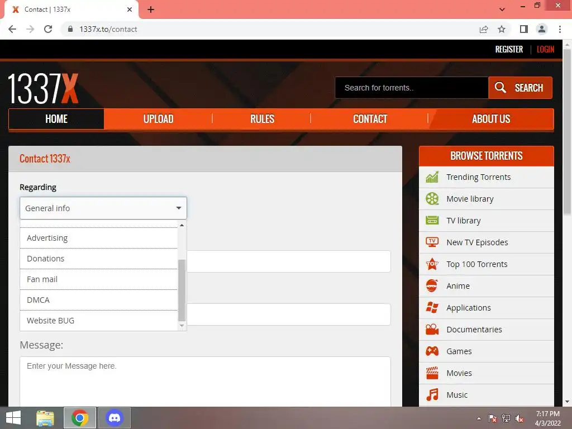
Task: Click the network tray icon
Action: [506, 418]
